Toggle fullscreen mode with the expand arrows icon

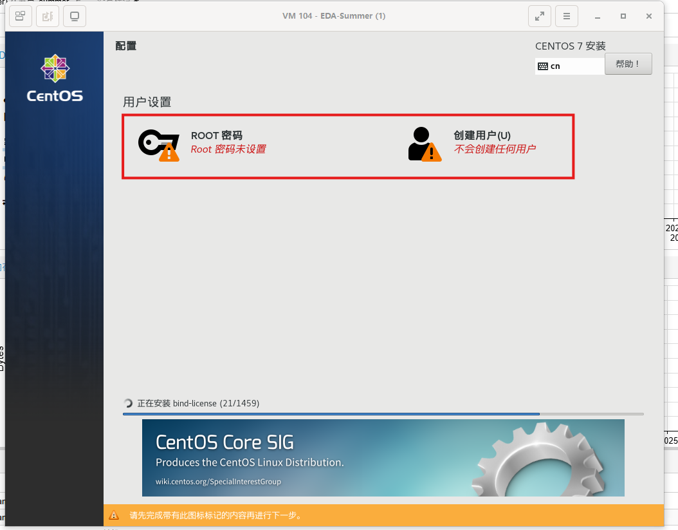[540, 15]
